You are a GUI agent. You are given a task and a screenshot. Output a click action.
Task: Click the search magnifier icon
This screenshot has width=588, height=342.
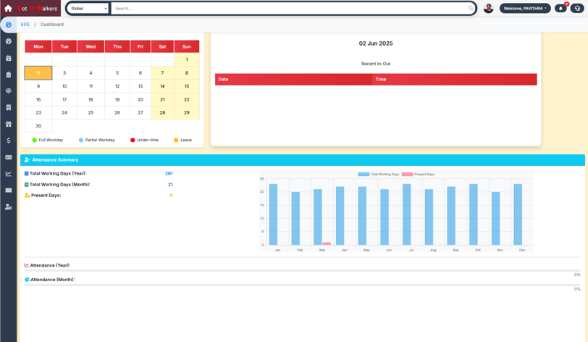471,8
